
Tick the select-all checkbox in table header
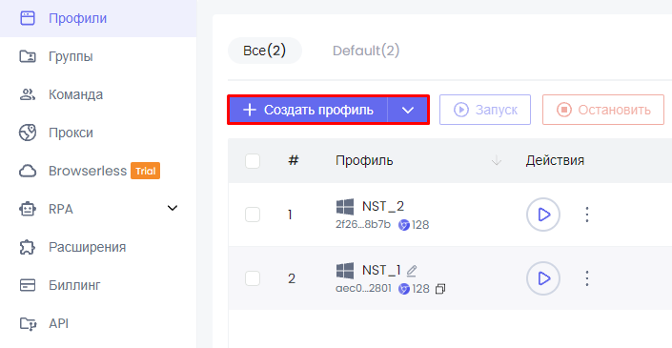[x=253, y=161]
